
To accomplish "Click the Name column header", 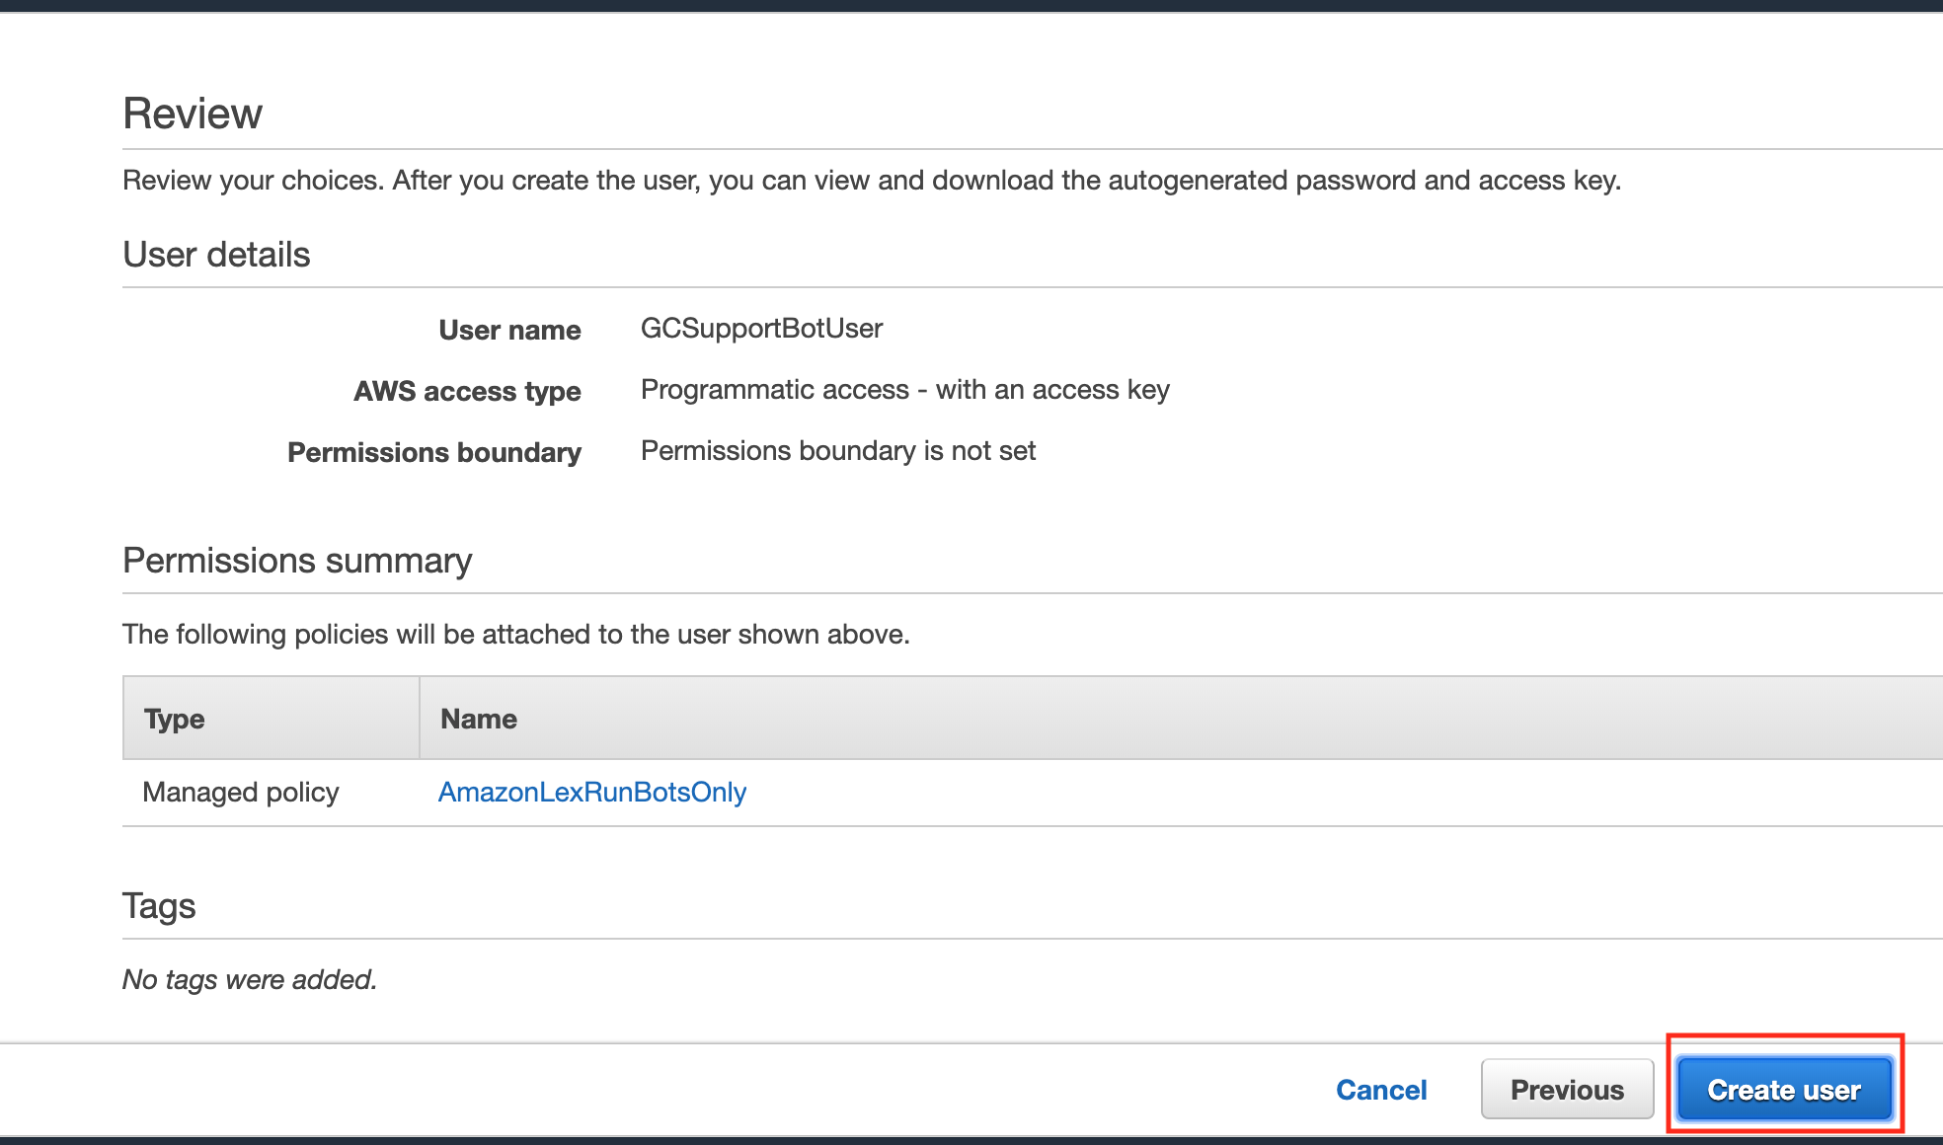I will 479,719.
